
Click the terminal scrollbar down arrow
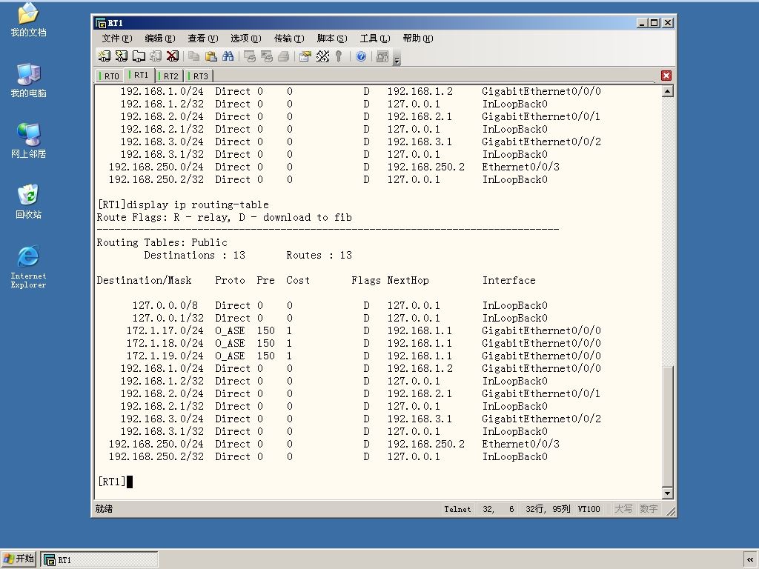[x=668, y=493]
